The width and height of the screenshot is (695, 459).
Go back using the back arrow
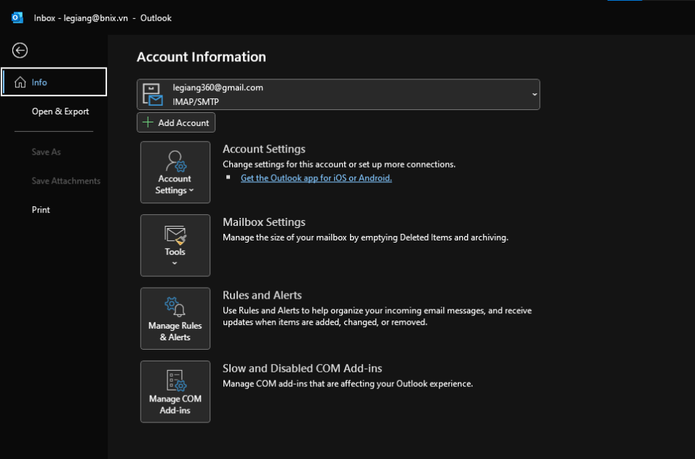click(x=20, y=50)
